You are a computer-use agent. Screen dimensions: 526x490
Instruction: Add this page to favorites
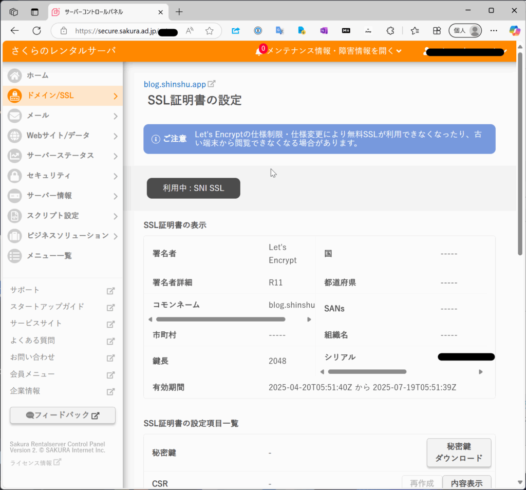pos(210,31)
